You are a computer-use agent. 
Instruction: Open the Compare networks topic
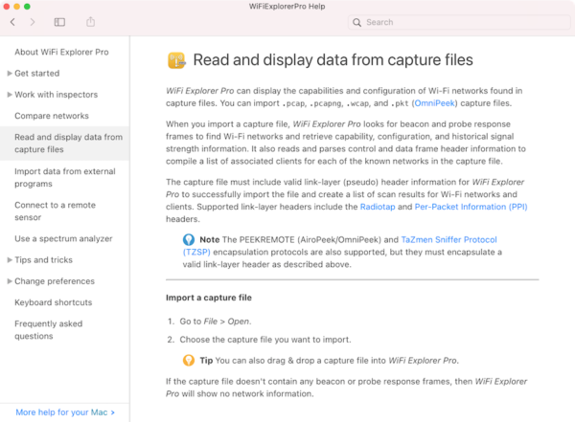[52, 116]
